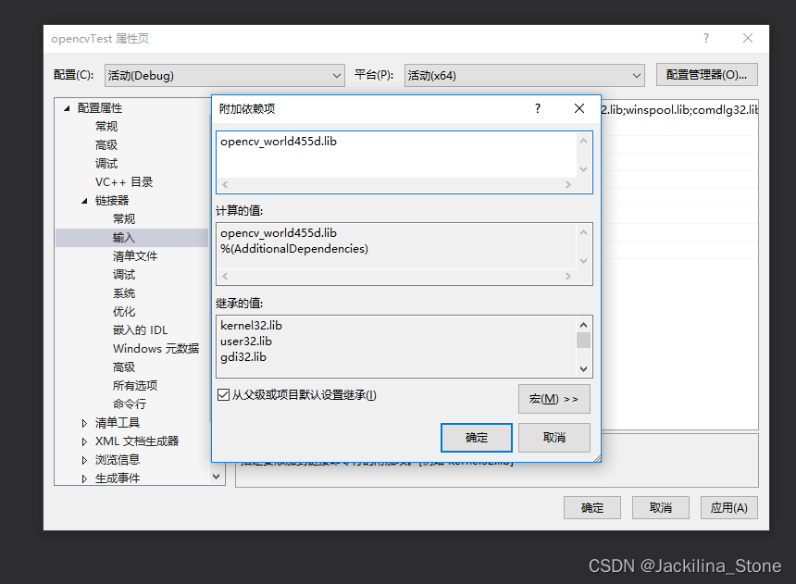The image size is (796, 584).
Task: Confirm dependencies with the 确定 button
Action: [x=476, y=437]
